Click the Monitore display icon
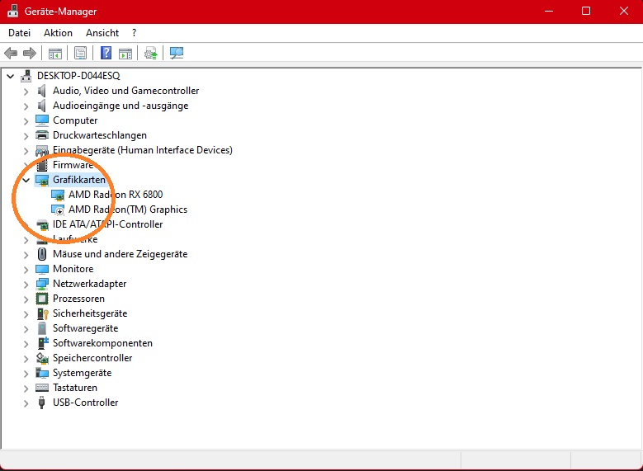This screenshot has width=643, height=471. 42,269
